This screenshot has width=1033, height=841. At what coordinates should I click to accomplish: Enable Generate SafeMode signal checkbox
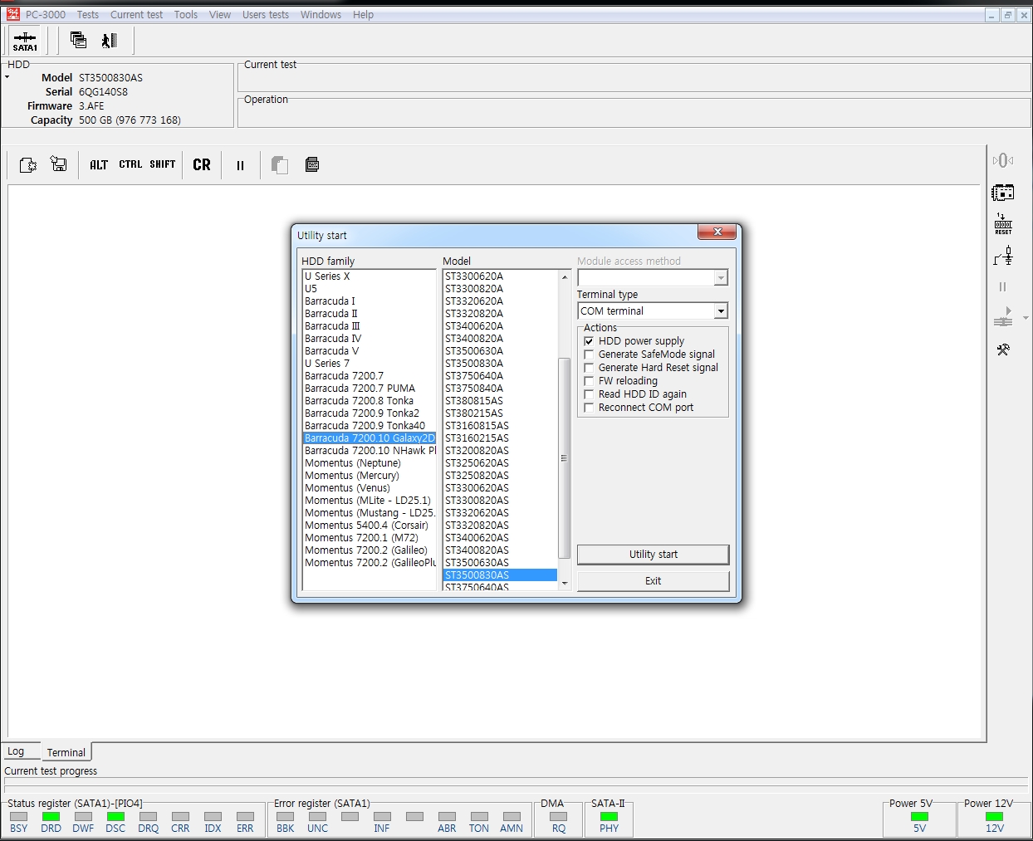[589, 354]
